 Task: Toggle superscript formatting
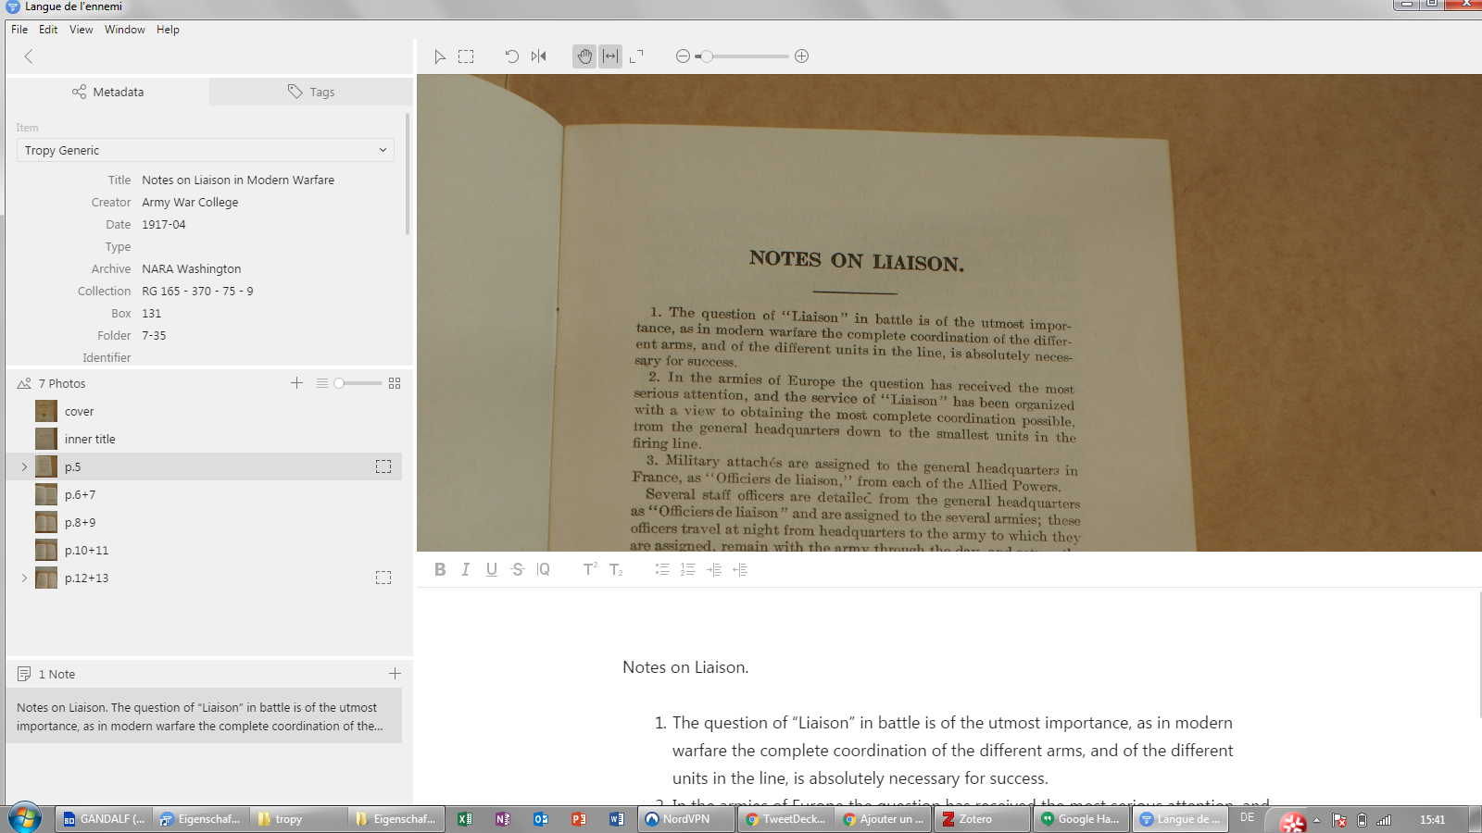pyautogui.click(x=590, y=569)
